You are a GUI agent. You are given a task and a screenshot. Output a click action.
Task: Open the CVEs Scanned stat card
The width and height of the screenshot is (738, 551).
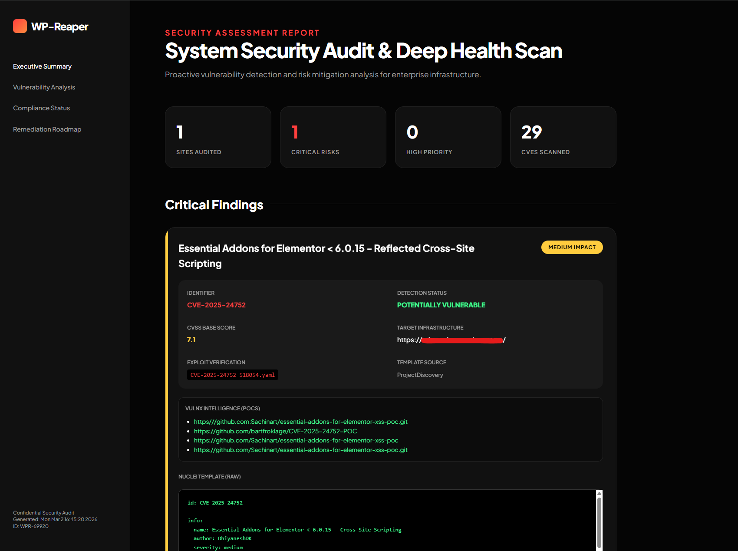click(563, 137)
